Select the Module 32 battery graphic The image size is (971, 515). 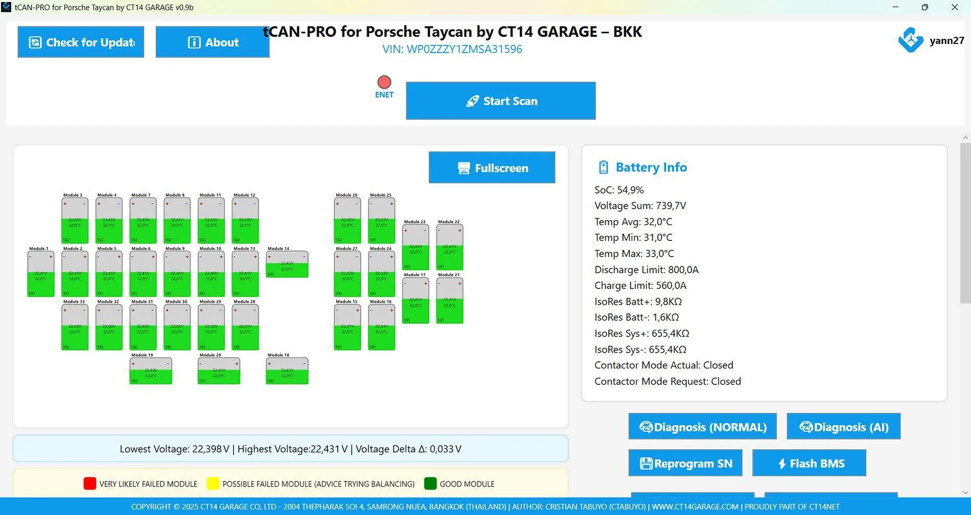(109, 327)
